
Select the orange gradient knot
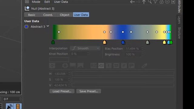pyautogui.click(x=105, y=42)
